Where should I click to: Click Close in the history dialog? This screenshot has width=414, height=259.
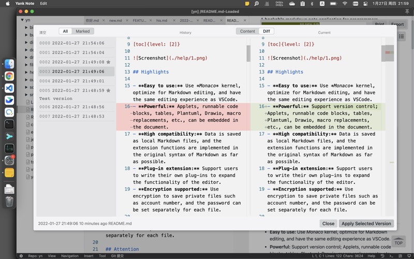tap(328, 224)
